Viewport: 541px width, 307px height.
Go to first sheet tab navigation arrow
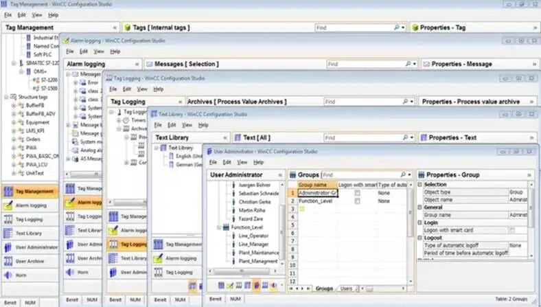coord(292,288)
